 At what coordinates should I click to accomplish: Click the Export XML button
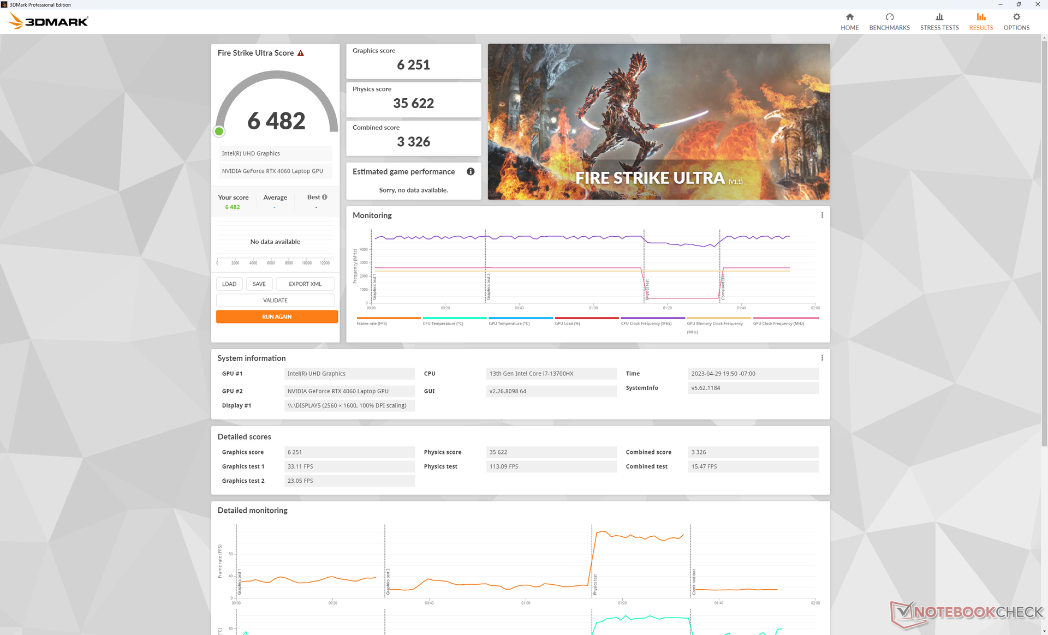305,284
